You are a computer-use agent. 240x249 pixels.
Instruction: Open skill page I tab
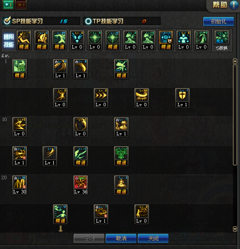click(x=8, y=4)
